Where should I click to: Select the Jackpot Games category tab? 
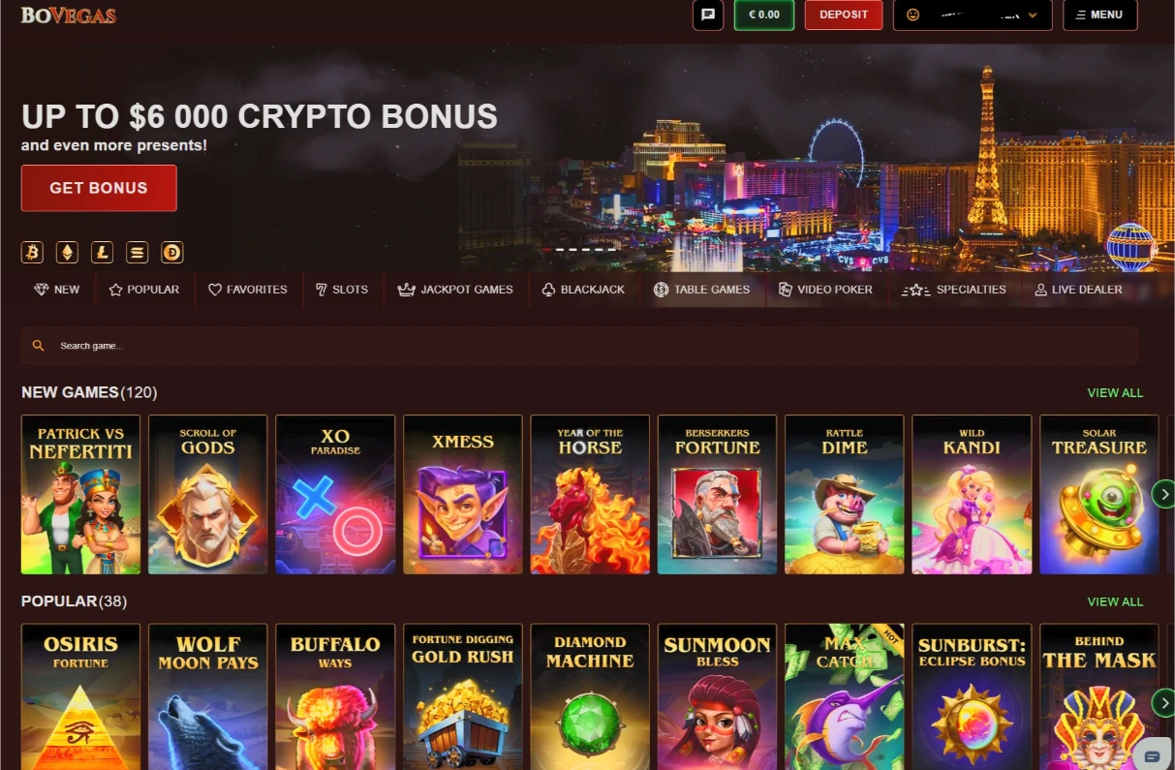[x=455, y=290]
